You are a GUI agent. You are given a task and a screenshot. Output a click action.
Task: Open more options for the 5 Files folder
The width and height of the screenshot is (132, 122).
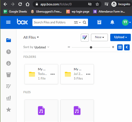coord(88,74)
